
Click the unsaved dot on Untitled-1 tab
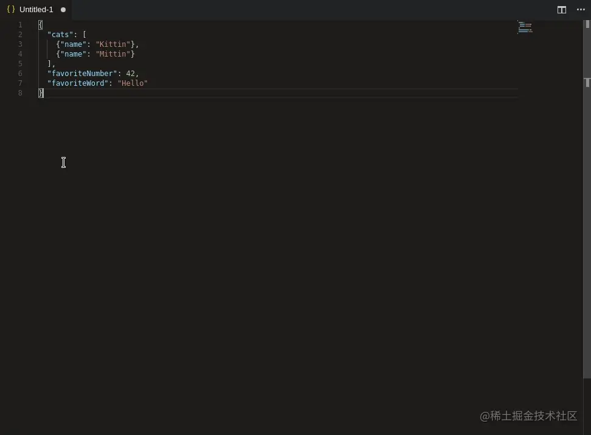coord(63,10)
